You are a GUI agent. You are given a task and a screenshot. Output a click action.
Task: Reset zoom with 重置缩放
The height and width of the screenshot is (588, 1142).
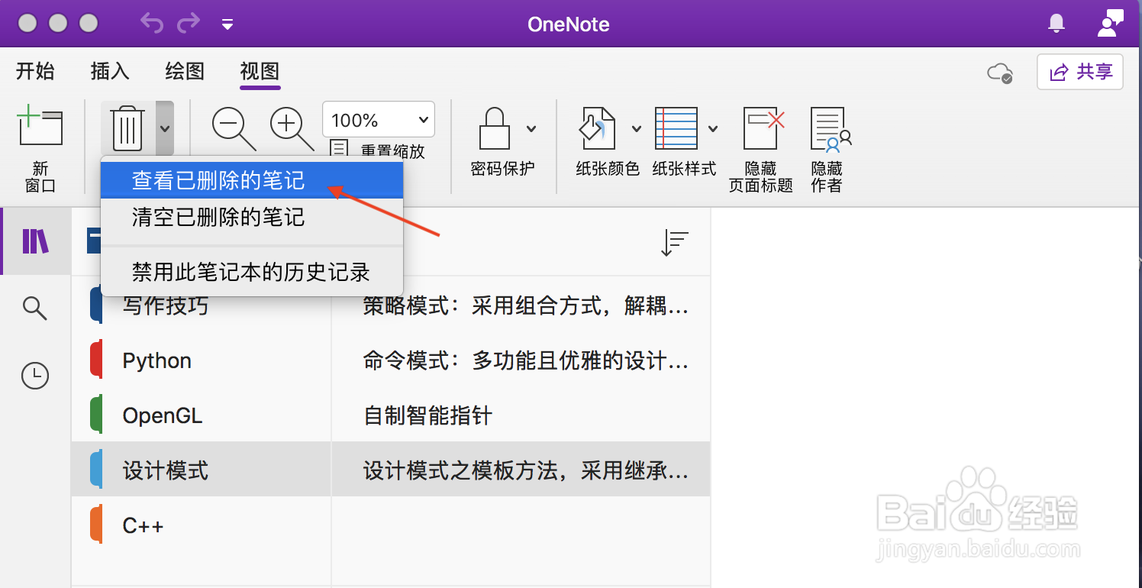[378, 150]
